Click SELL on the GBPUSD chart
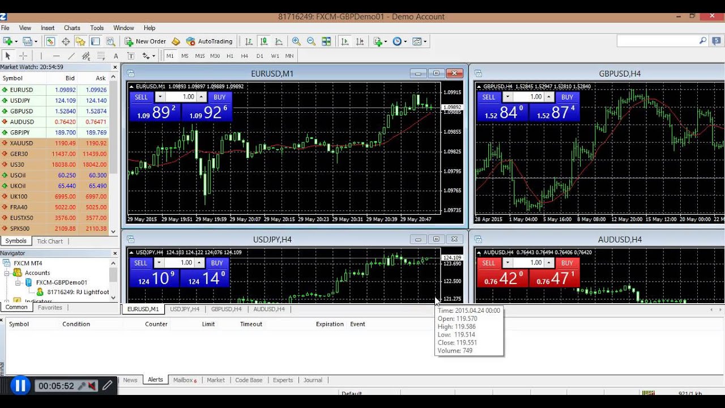725x408 pixels. tap(489, 97)
